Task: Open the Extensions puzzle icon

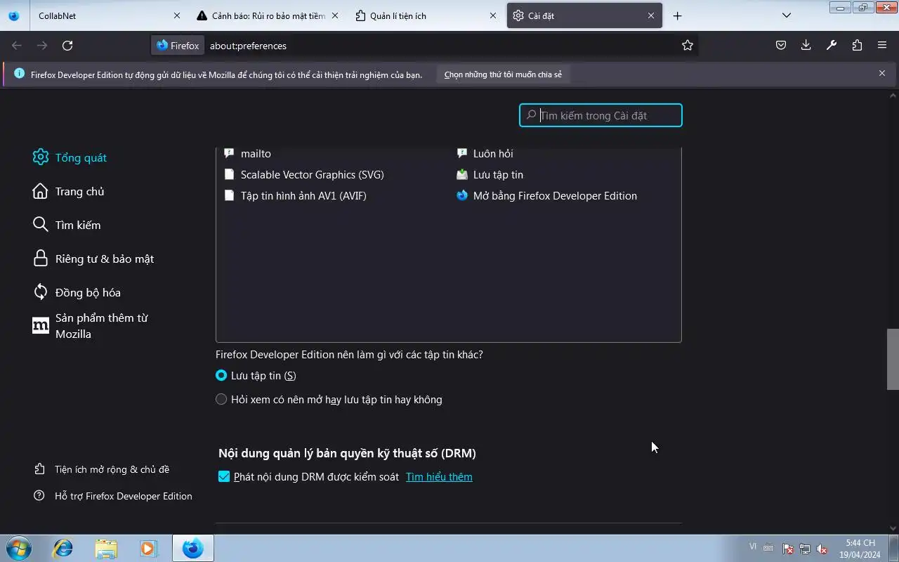Action: coord(857,45)
